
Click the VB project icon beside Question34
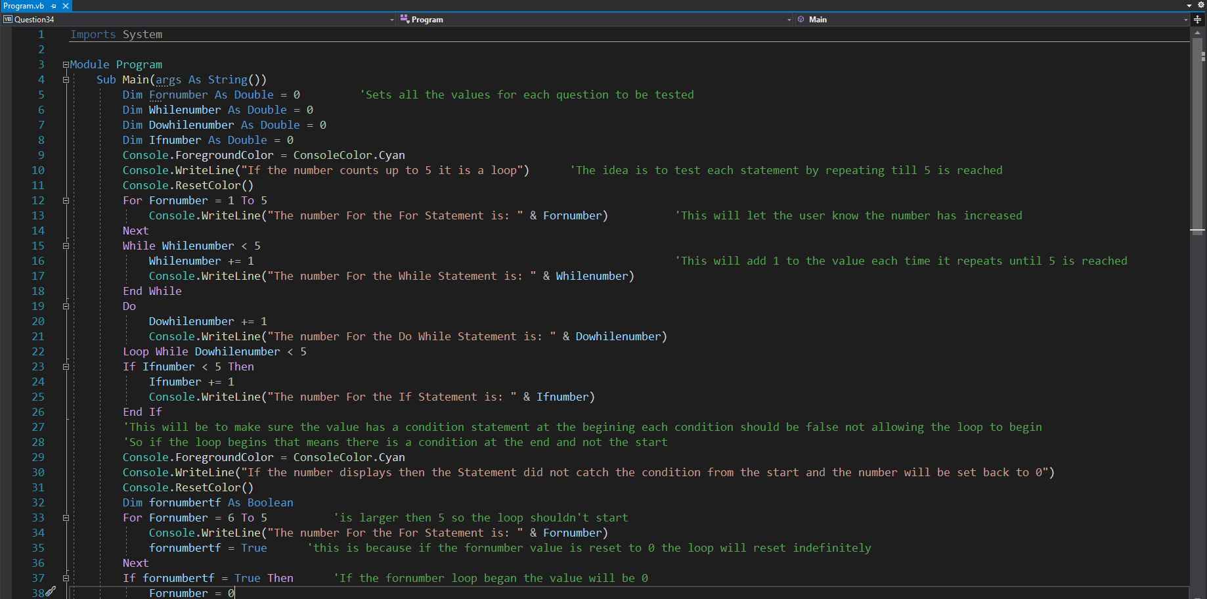[8, 20]
